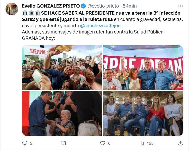The height and width of the screenshot is (151, 192).
Task: Open the 54min timestamp link
Action: pyautogui.click(x=130, y=6)
